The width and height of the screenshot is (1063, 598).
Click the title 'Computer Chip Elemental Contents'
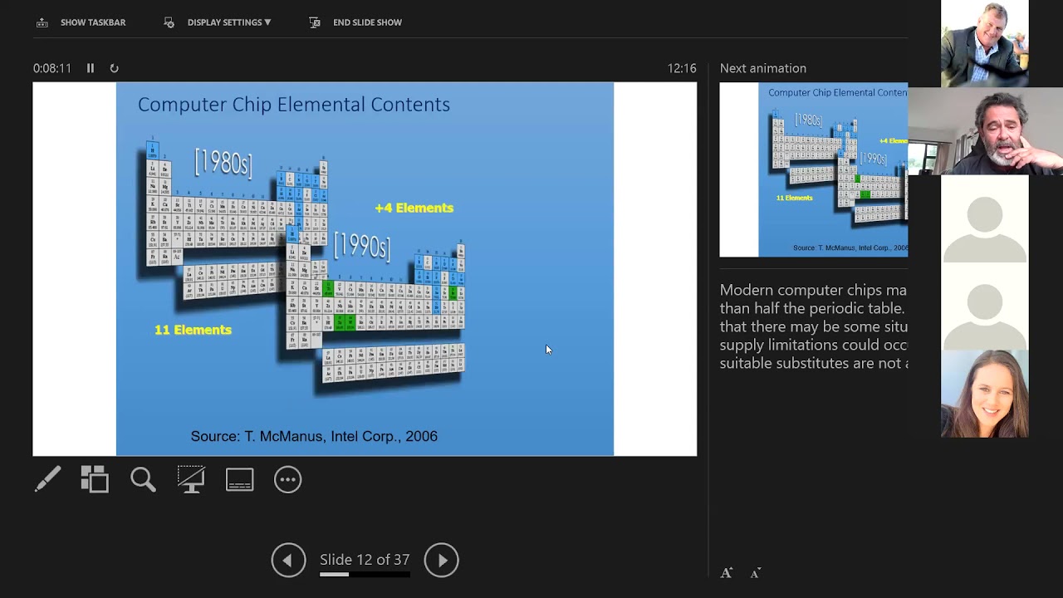[x=294, y=105]
